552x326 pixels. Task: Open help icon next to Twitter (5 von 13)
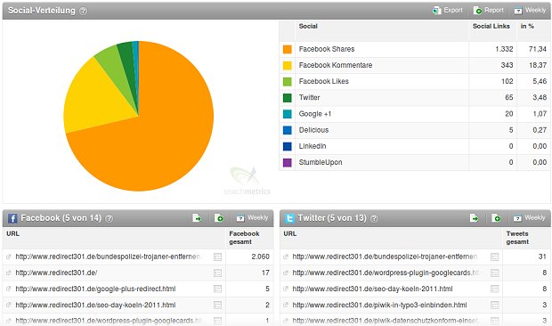coord(374,218)
